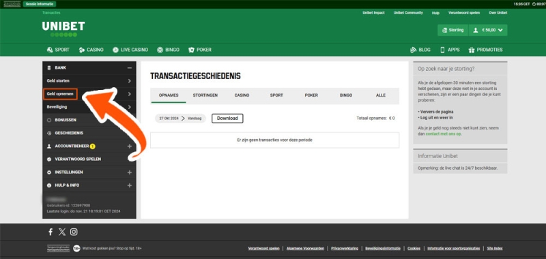Click the chevron next to Beveiliging

pos(129,107)
